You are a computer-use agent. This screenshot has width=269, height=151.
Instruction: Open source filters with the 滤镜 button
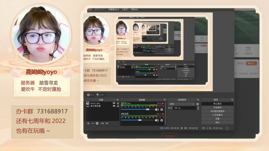100,95
